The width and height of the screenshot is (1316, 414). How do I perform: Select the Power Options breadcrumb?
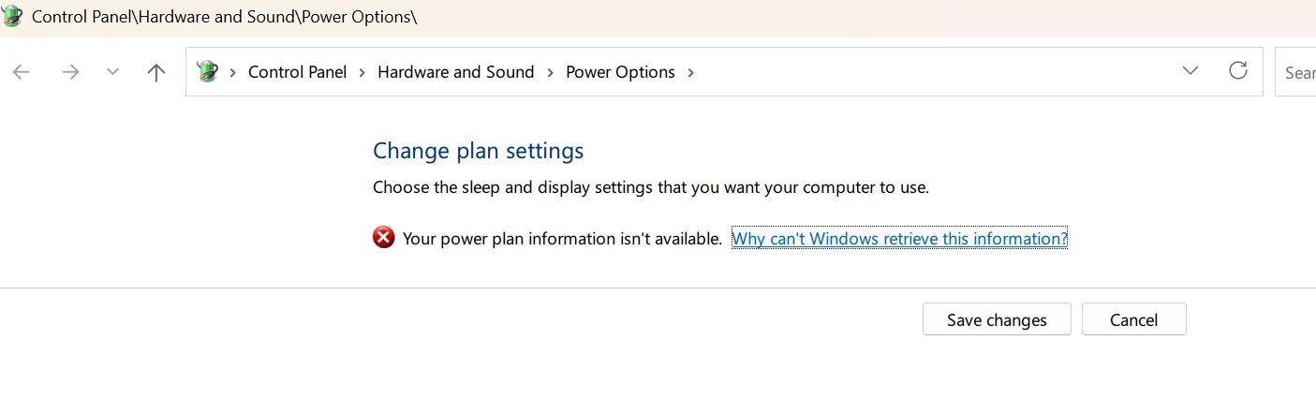click(620, 72)
